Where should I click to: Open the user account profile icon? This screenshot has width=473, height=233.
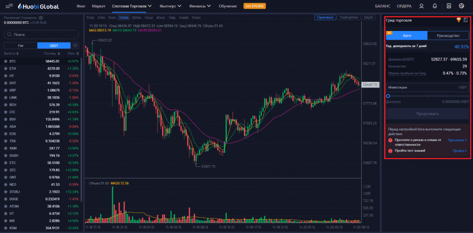pos(421,6)
